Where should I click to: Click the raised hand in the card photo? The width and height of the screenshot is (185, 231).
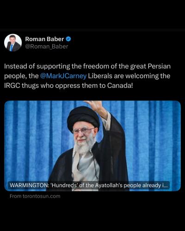coord(94,106)
